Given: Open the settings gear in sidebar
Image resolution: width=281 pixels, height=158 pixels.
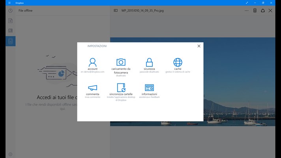Looking at the screenshot, I should pos(10,154).
